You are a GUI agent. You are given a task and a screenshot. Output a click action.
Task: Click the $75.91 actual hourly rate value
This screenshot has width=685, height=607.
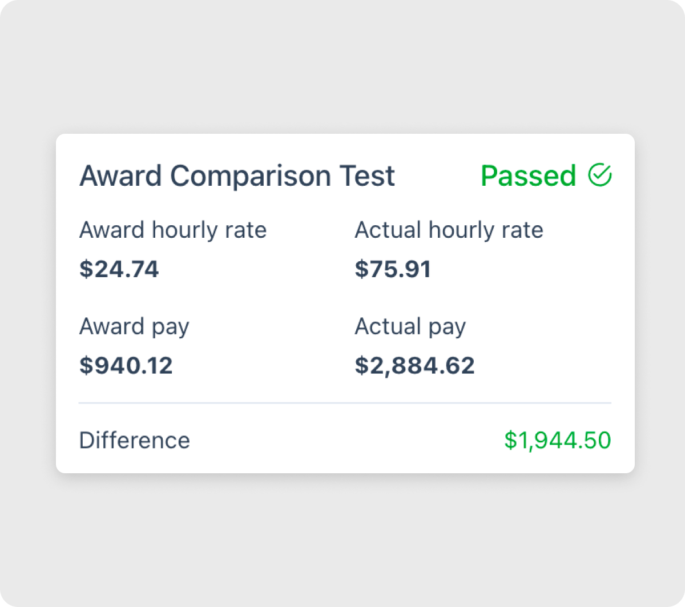[393, 269]
